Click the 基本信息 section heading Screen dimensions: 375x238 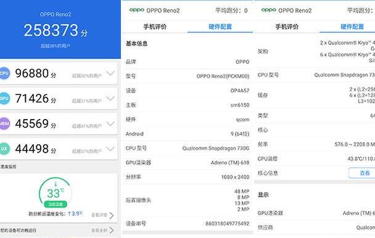click(x=136, y=44)
